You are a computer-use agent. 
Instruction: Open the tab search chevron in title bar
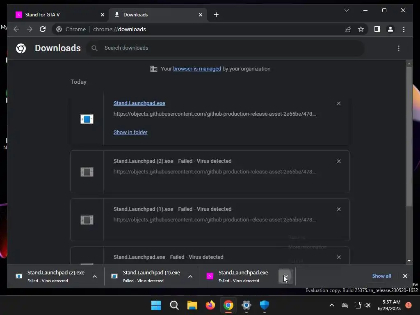tap(346, 10)
